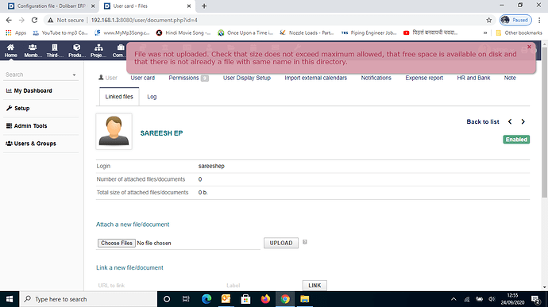Switch to the User Display Setup tab
Image resolution: width=548 pixels, height=307 pixels.
click(247, 78)
